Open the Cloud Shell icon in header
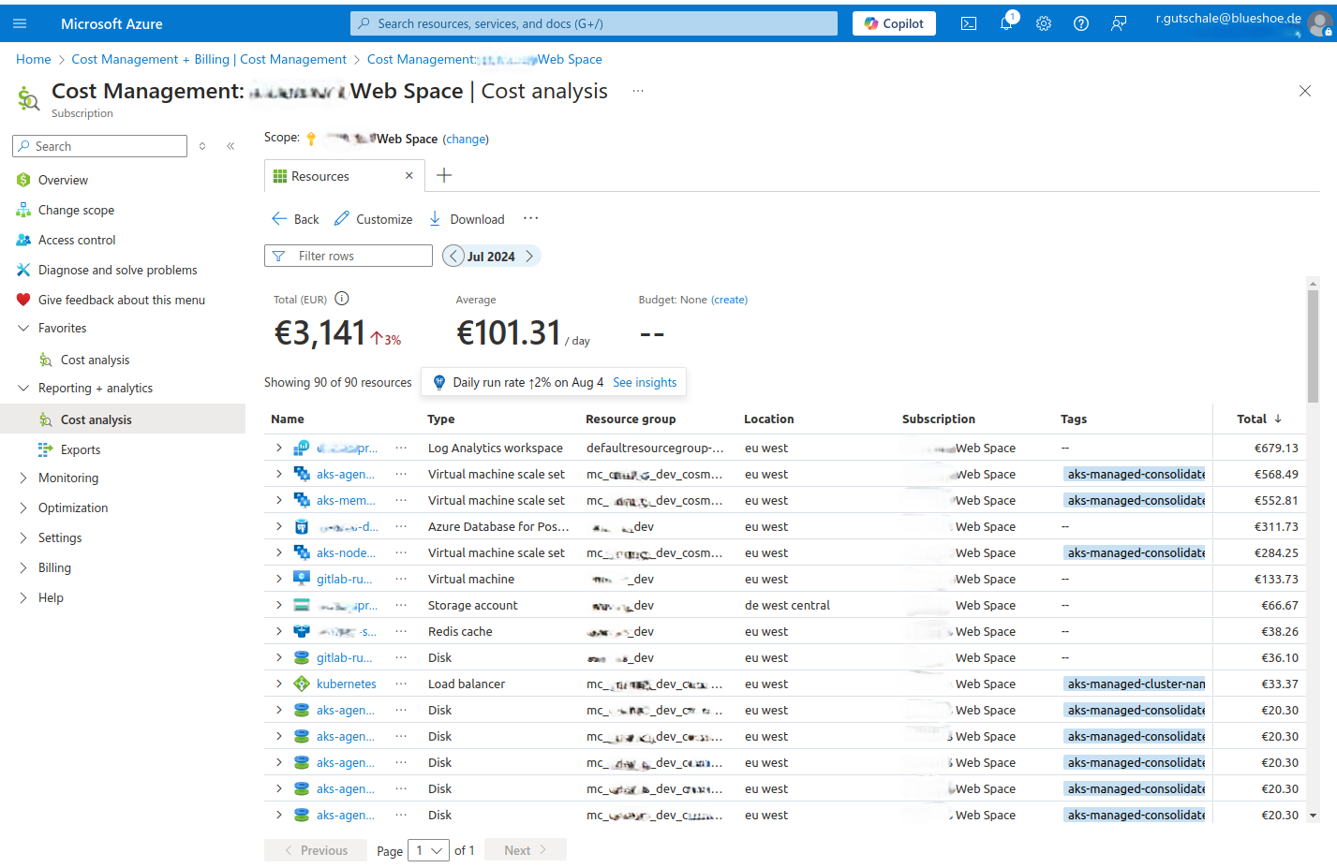 (x=969, y=23)
